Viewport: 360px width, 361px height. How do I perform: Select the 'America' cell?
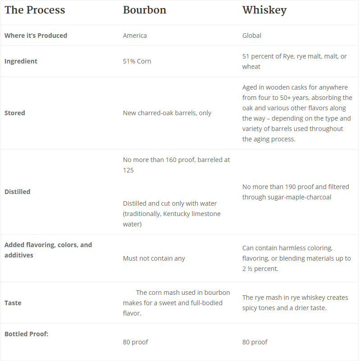click(x=135, y=36)
